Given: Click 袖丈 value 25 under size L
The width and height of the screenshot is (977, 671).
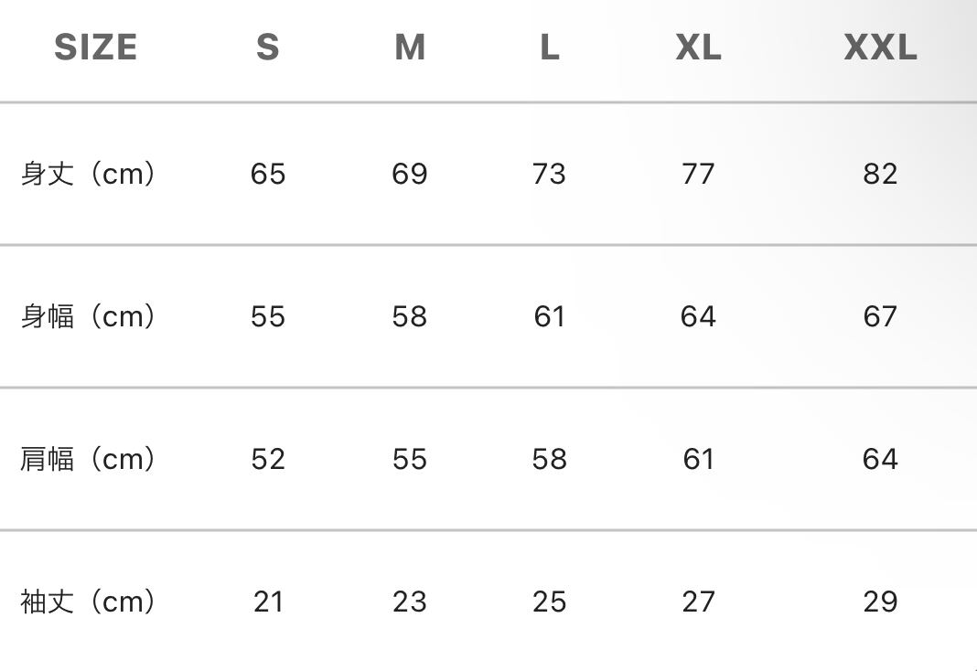Looking at the screenshot, I should click(x=549, y=602).
